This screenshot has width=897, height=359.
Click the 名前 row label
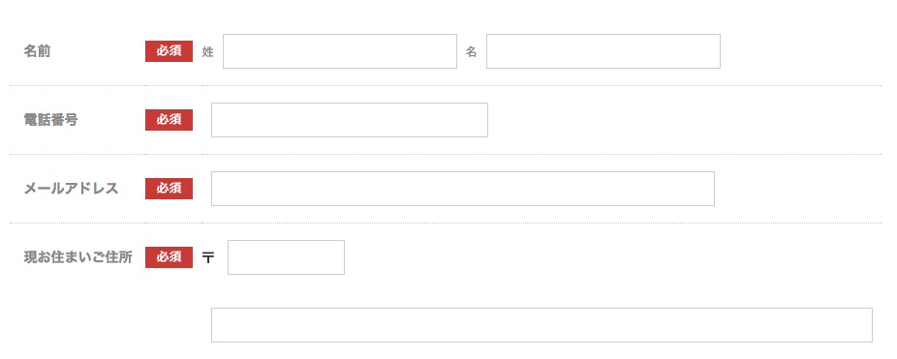(x=37, y=51)
